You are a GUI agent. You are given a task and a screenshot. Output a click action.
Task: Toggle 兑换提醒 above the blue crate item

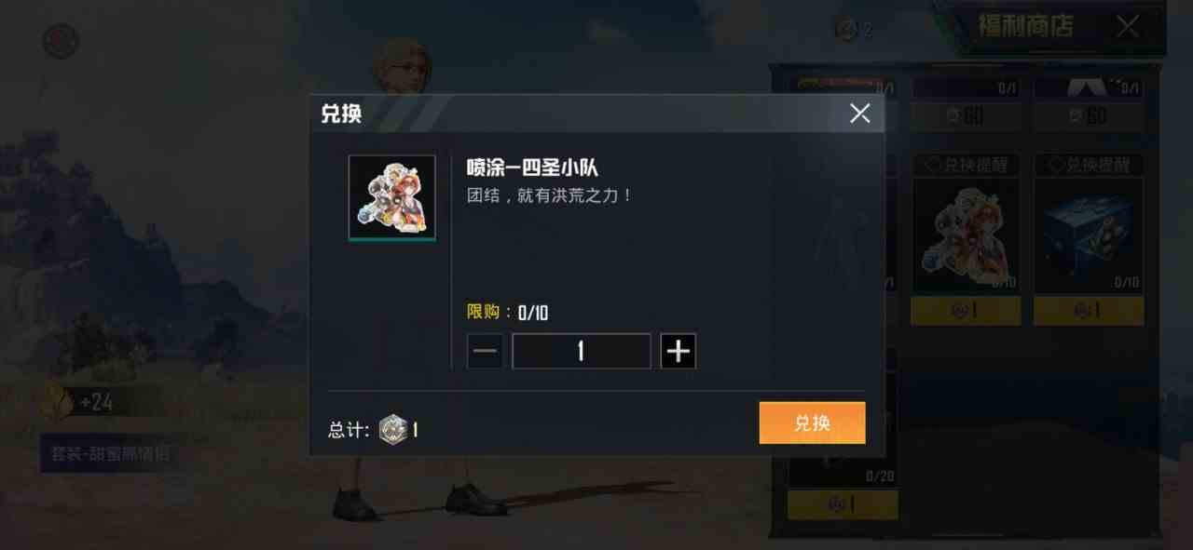coord(1089,166)
